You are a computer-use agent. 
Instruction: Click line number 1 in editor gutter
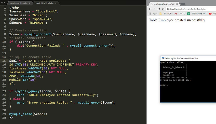[x=5, y=8]
